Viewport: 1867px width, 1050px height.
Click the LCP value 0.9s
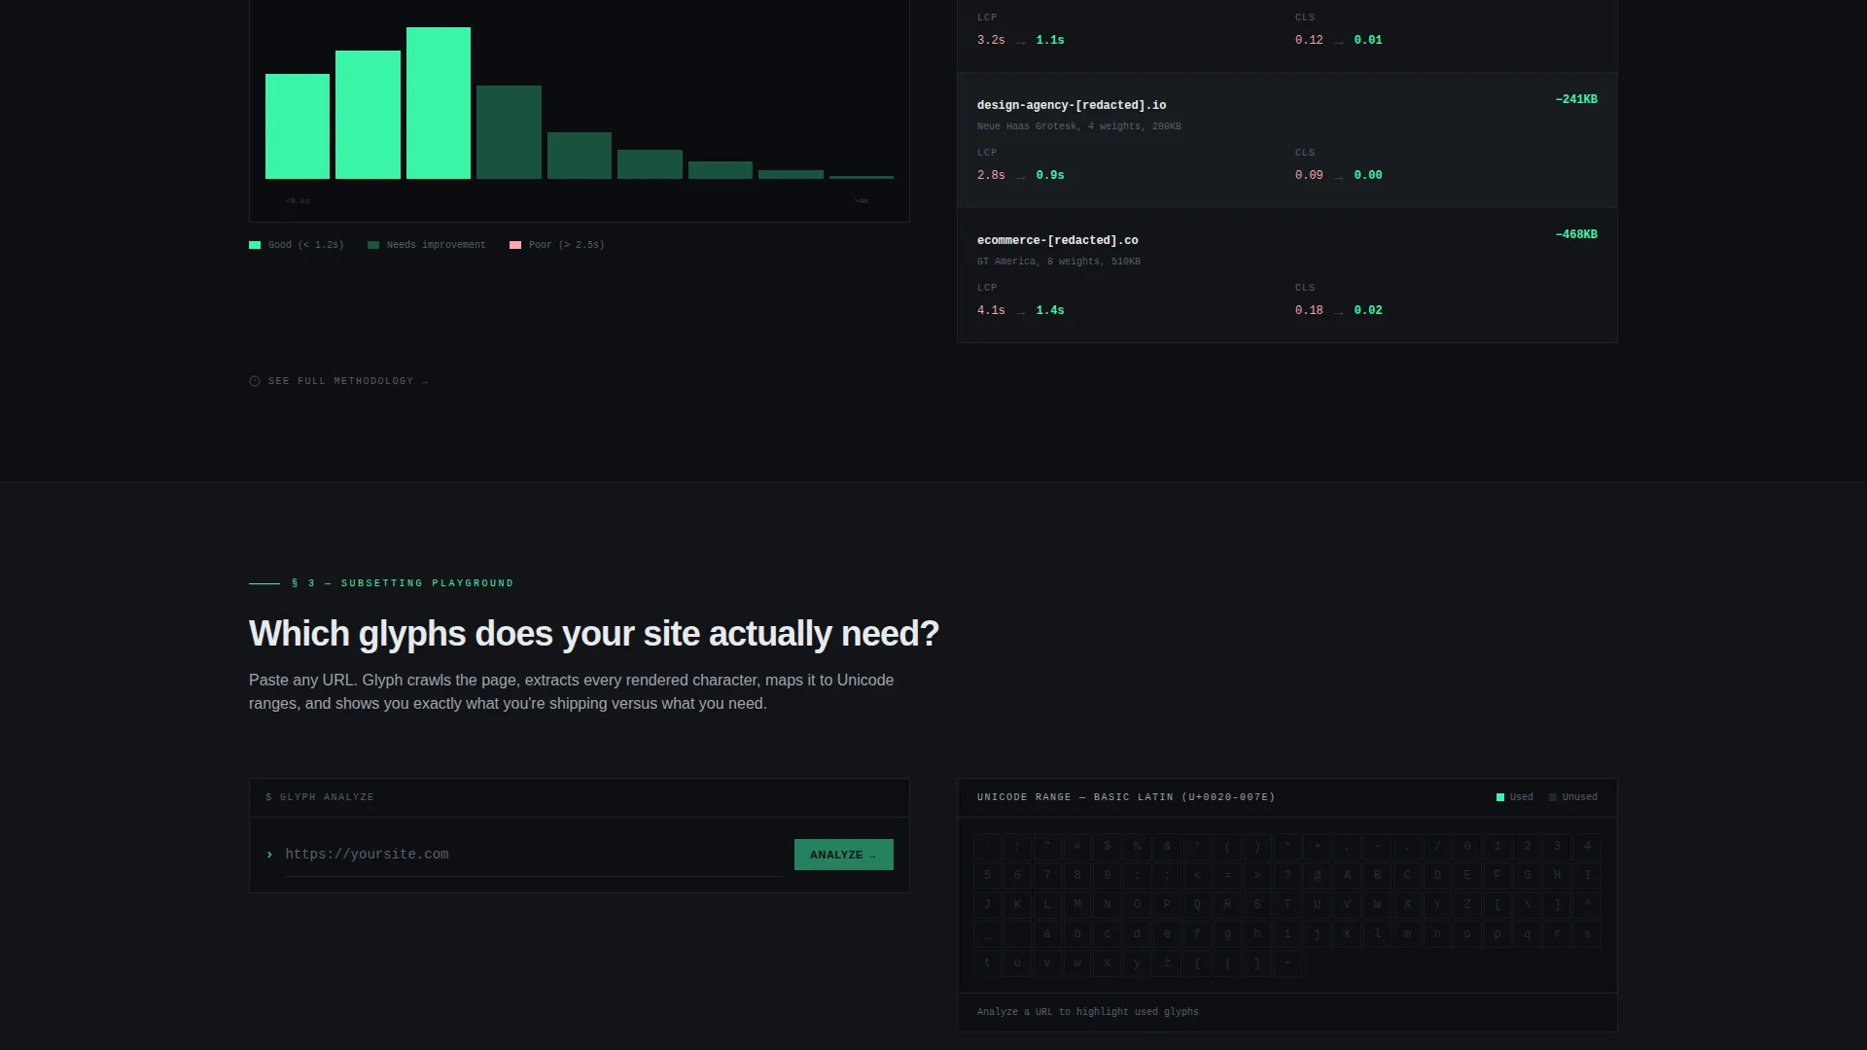tap(1050, 175)
